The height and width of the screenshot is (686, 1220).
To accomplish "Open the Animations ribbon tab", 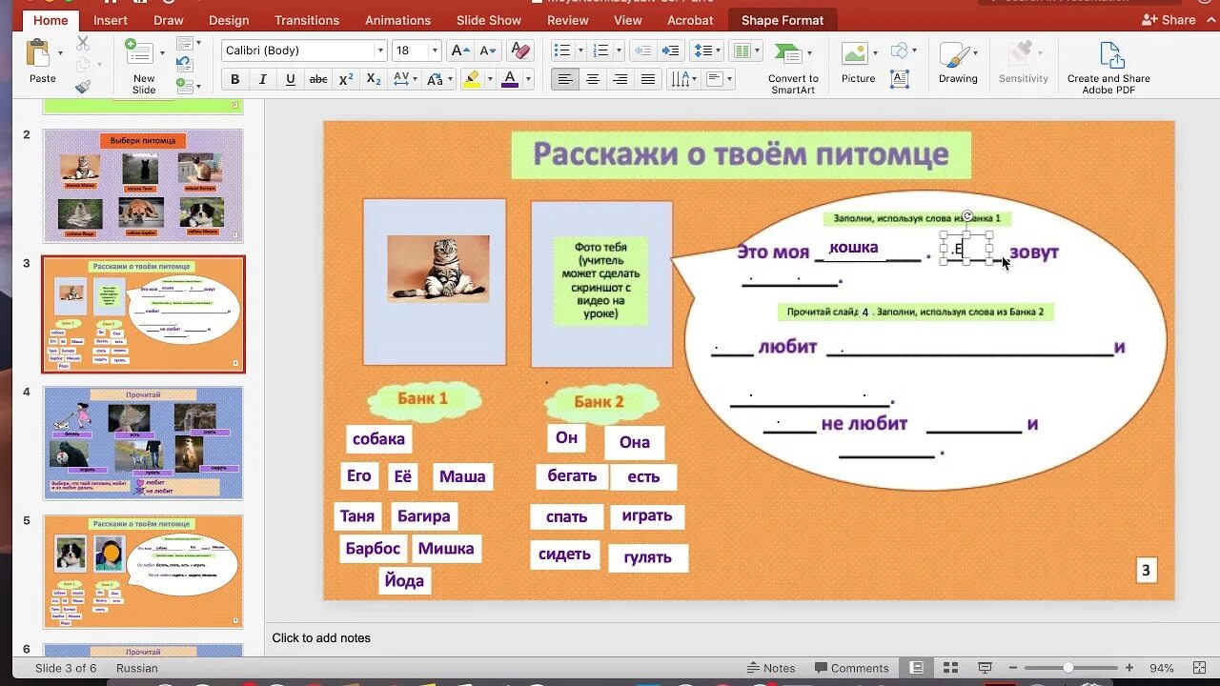I will [397, 20].
